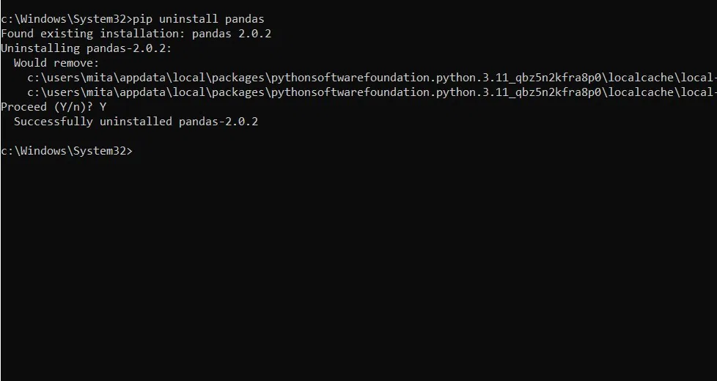The image size is (717, 381).
Task: Click the typed 'Y' answer after Proceed
Action: tap(103, 107)
